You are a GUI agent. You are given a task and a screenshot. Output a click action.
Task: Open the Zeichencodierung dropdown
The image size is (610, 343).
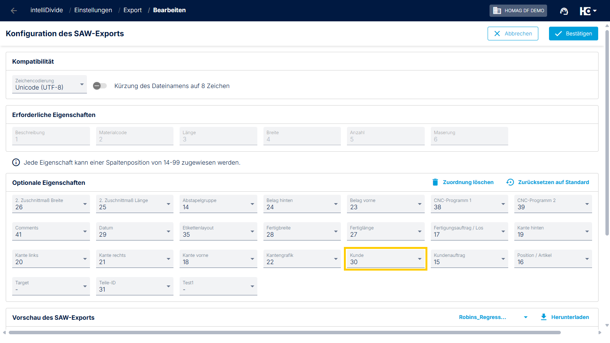tap(50, 84)
